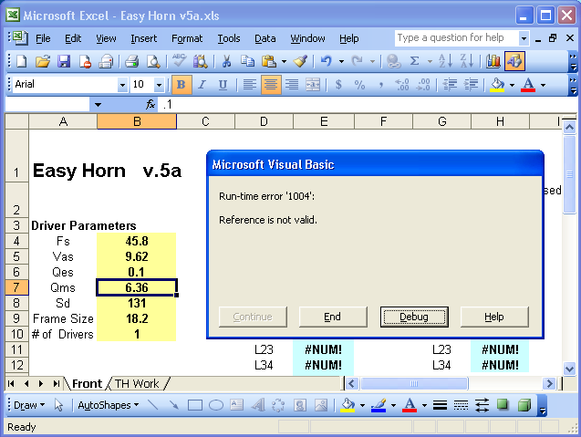Screen dimensions: 581x437
Task: Open the File menu
Action: pyautogui.click(x=43, y=38)
